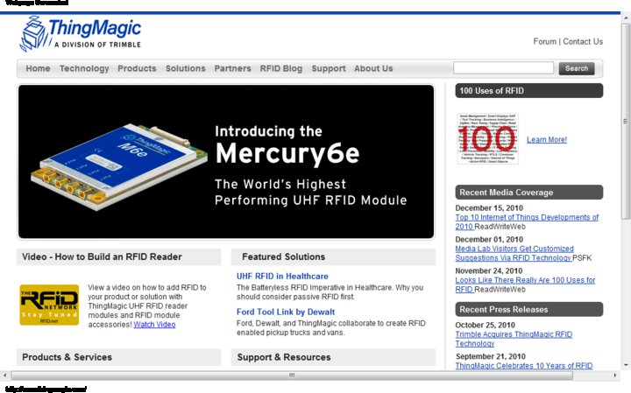
Task: Click the vertical scrollbar up arrow
Action: pyautogui.click(x=626, y=18)
